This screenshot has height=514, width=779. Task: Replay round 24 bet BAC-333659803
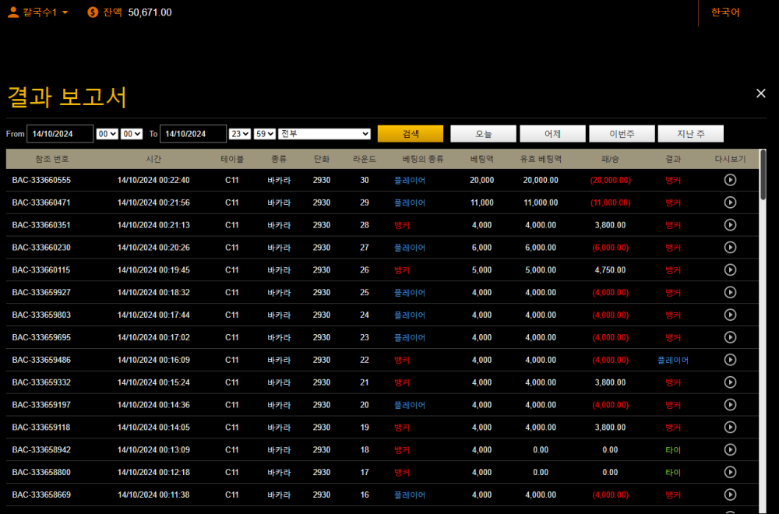730,315
